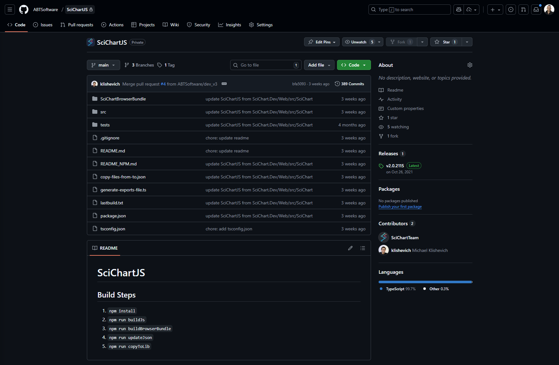The image size is (559, 365).
Task: Open the green Code dropdown
Action: (354, 65)
